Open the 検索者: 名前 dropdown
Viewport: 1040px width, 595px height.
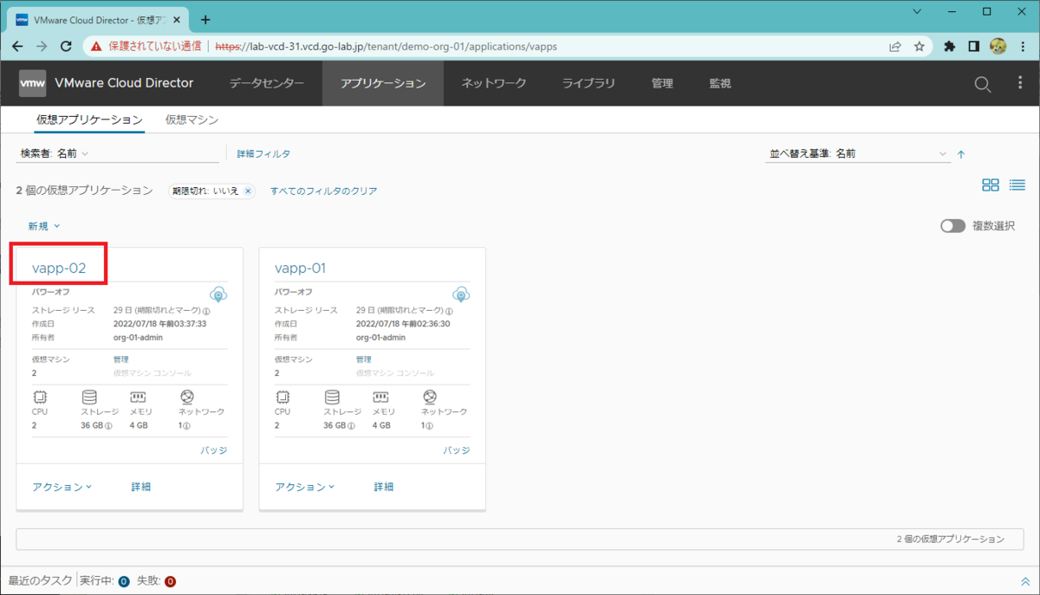(x=119, y=153)
